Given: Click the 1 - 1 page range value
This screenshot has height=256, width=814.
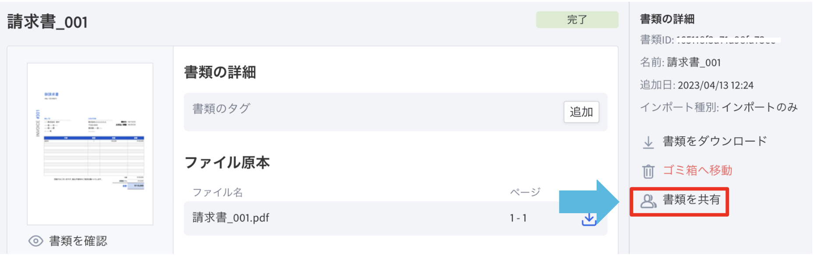Looking at the screenshot, I should [x=518, y=218].
